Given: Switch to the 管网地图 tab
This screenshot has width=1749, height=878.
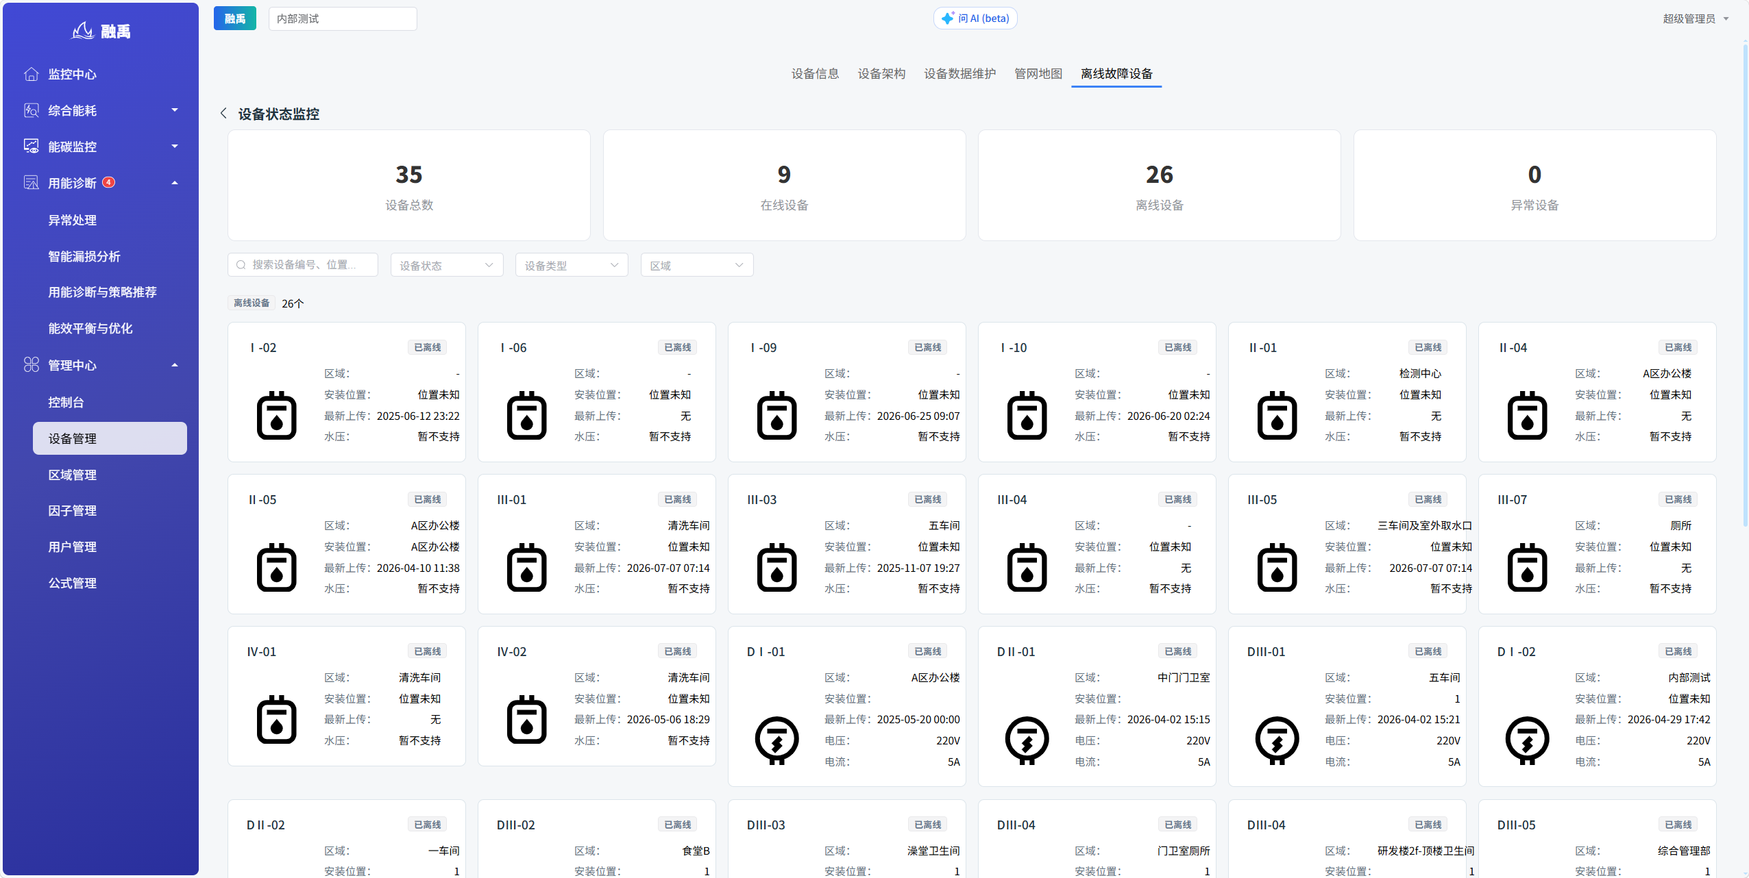Looking at the screenshot, I should (x=1038, y=73).
